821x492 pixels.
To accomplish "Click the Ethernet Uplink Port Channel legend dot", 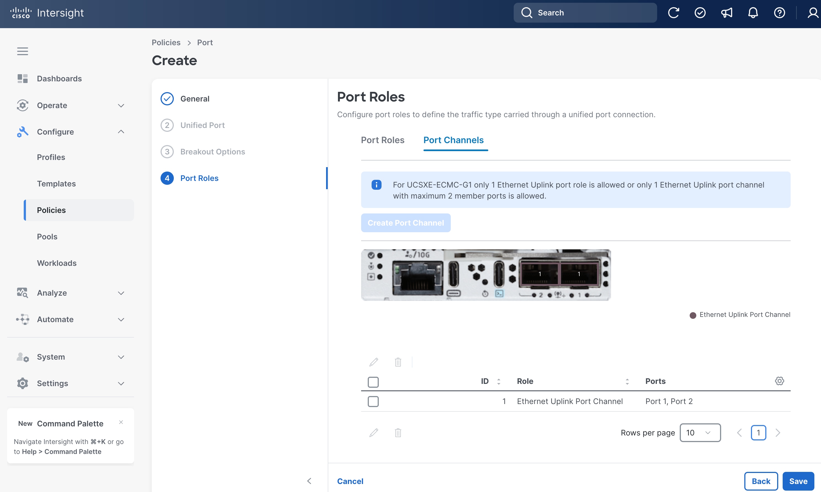I will pyautogui.click(x=693, y=315).
